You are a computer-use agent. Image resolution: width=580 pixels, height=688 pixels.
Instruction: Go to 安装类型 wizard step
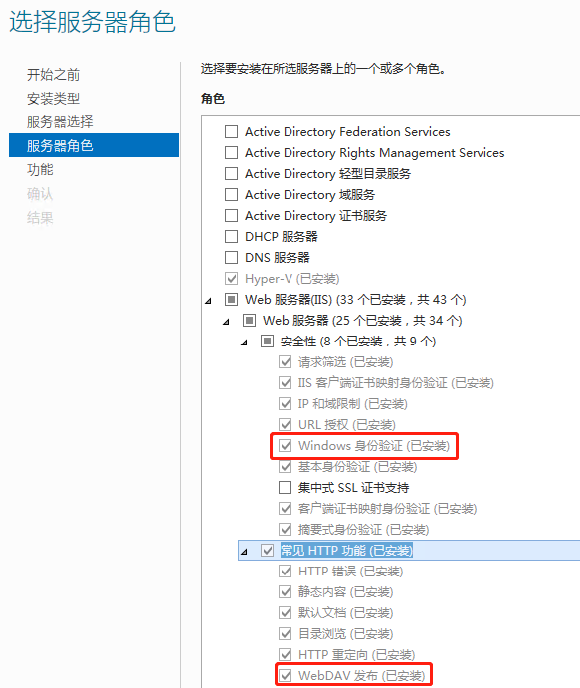[53, 99]
